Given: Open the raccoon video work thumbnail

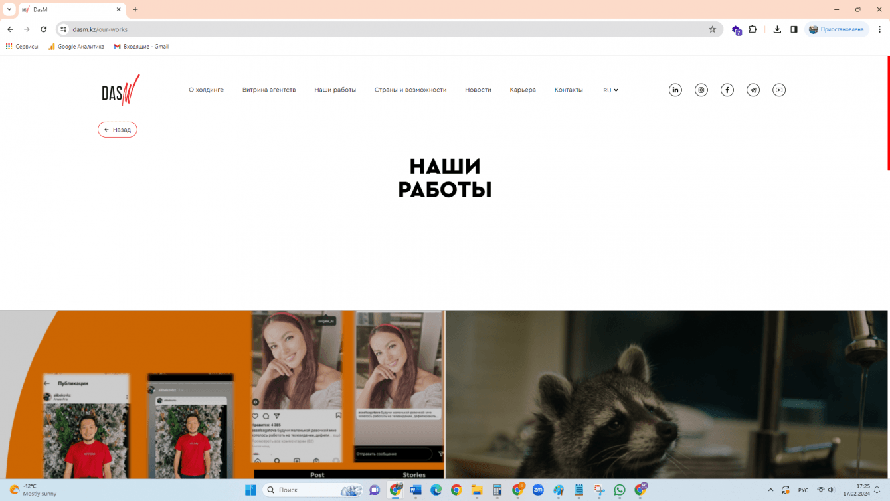Looking at the screenshot, I should 667,395.
